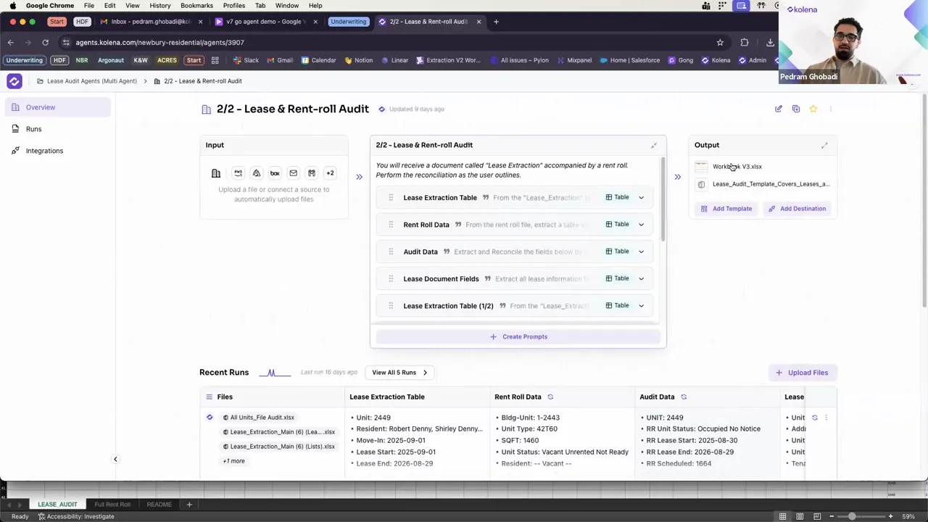The image size is (928, 522).
Task: Open the email connector in Input panel
Action: click(293, 173)
